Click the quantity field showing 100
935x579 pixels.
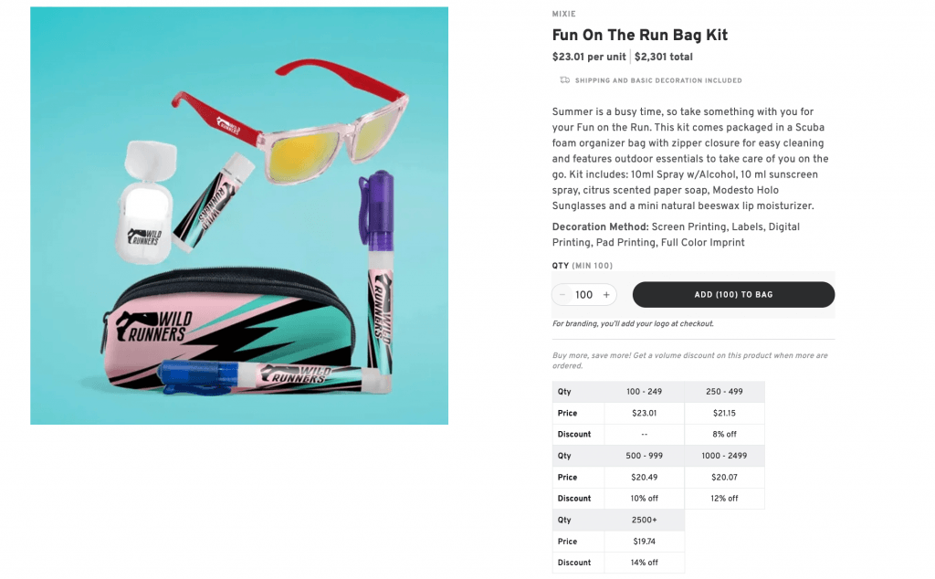pos(584,295)
